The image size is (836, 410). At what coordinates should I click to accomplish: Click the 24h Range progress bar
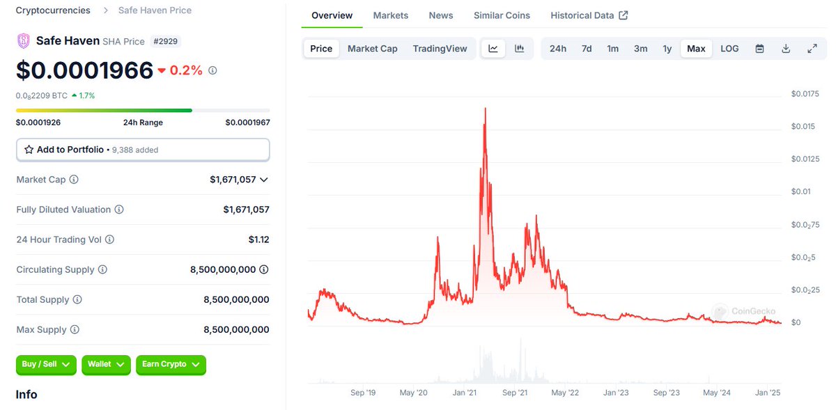click(143, 110)
